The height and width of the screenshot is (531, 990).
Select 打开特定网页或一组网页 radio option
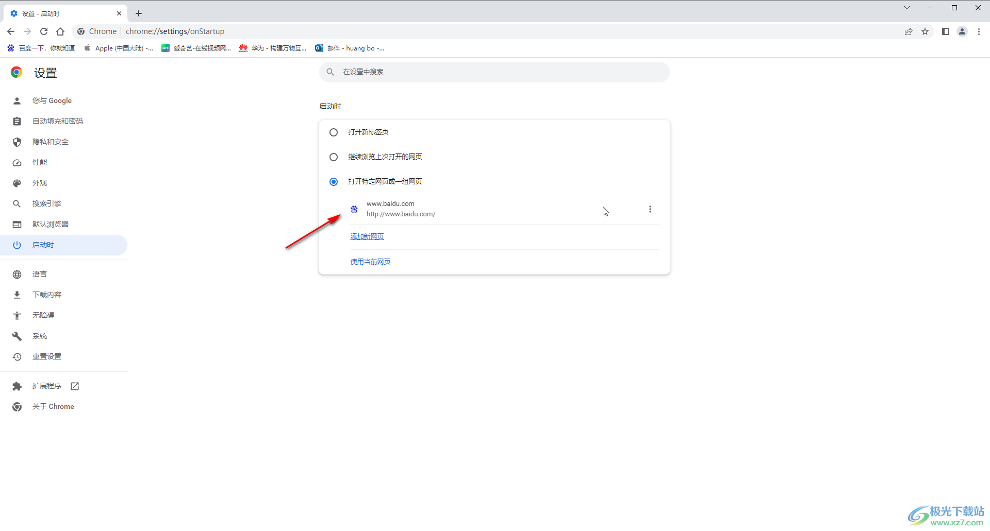click(334, 182)
